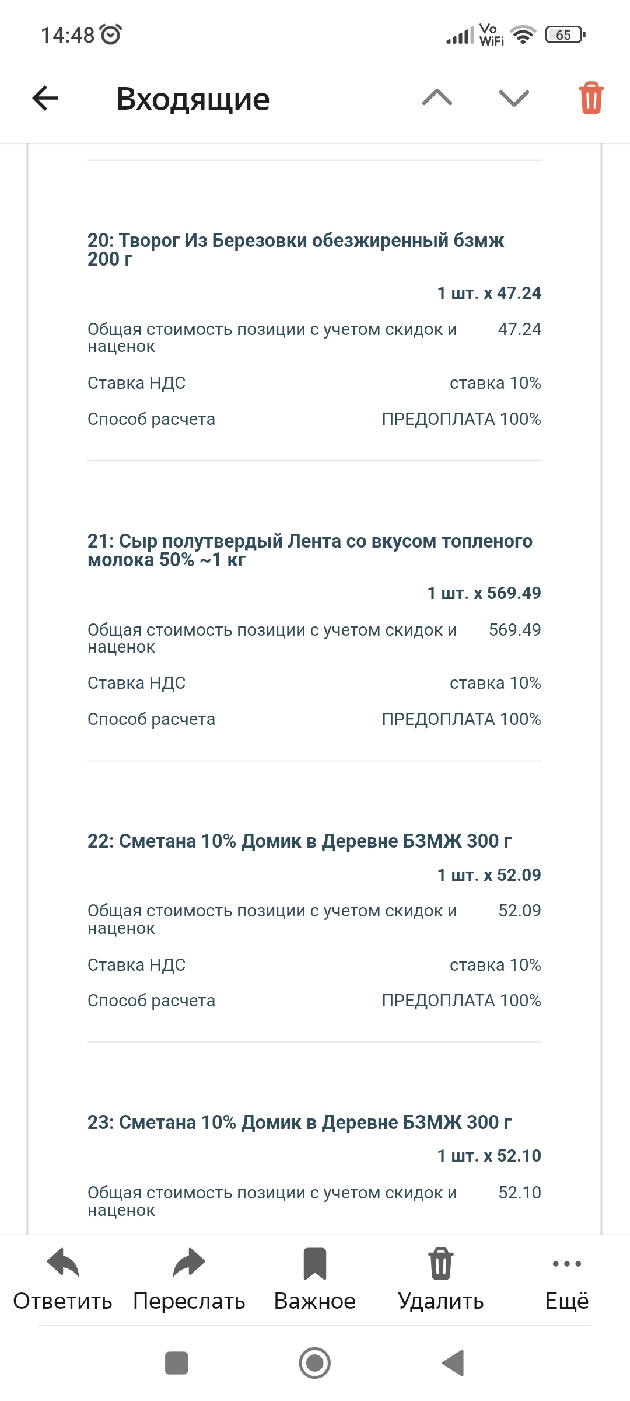Screen dimensions: 630x1401
Task: Tap Android home circle button
Action: [x=315, y=1363]
